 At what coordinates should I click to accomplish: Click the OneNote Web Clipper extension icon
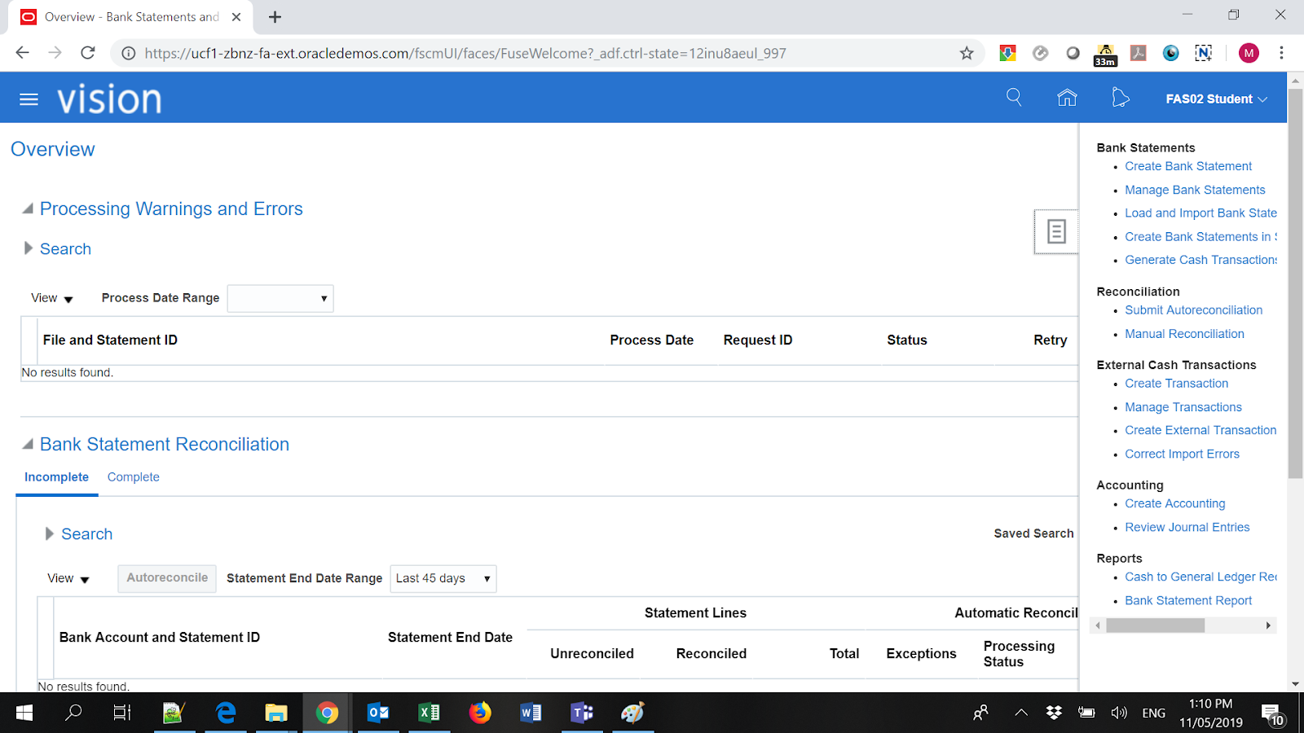pyautogui.click(x=1204, y=53)
